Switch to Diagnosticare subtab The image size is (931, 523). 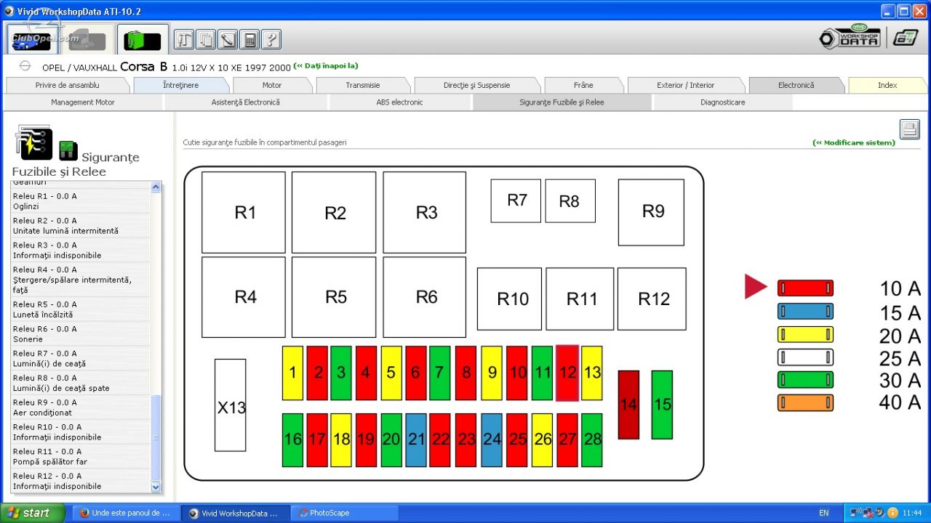pyautogui.click(x=723, y=102)
